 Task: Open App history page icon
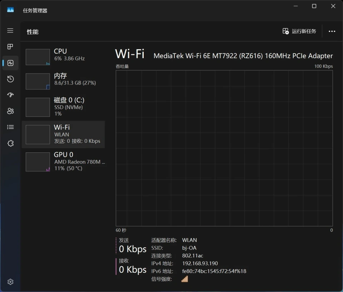point(10,79)
